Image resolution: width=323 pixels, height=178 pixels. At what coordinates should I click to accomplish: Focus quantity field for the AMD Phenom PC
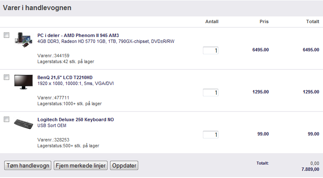click(x=210, y=50)
